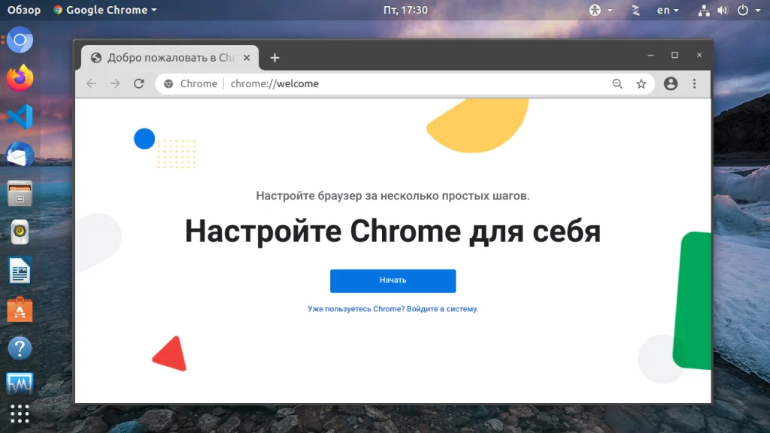Screen dimensions: 770x433
Task: Click the forward navigation arrow
Action: click(115, 83)
